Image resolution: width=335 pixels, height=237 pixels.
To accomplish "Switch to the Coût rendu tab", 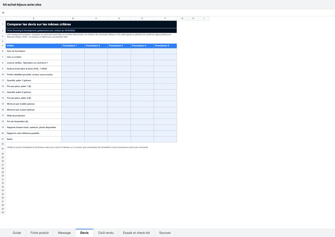I will click(106, 233).
